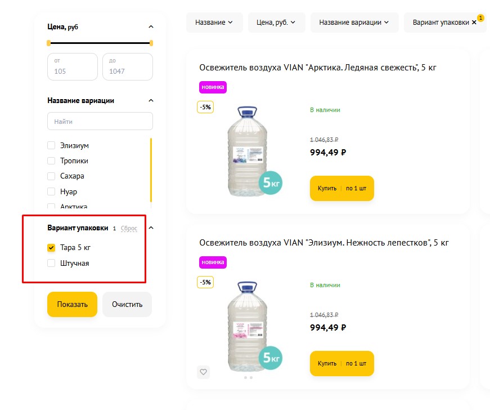Collapse the Цена, руб filter section
490x410 pixels.
(x=150, y=27)
